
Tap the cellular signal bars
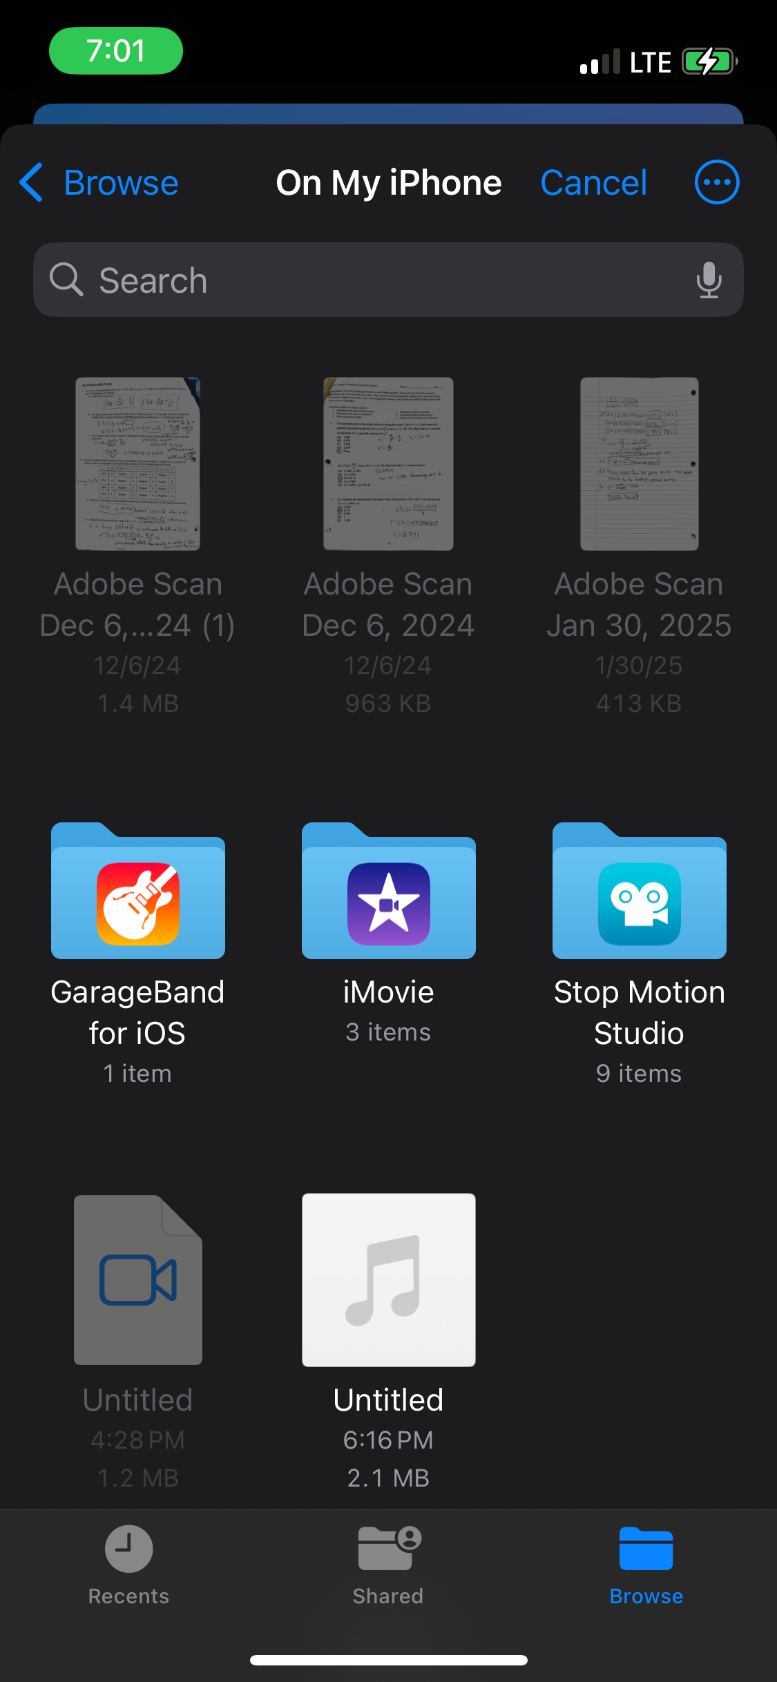pyautogui.click(x=600, y=62)
